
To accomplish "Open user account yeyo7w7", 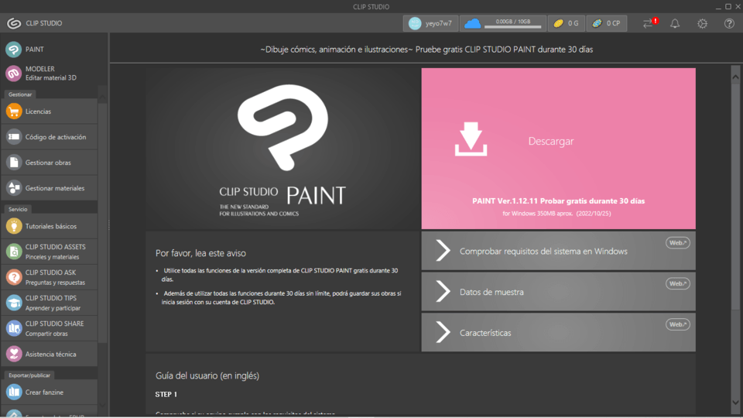I will [430, 23].
